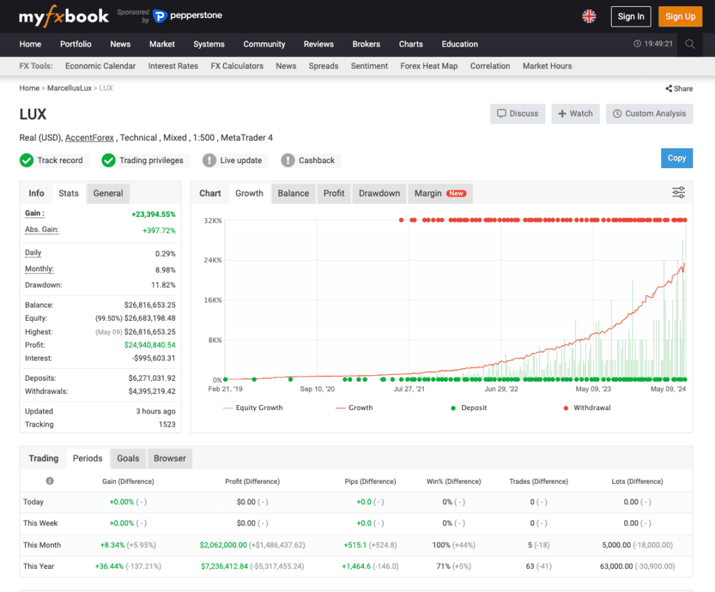
Task: Click This Year gain +36.44%
Action: tap(110, 566)
